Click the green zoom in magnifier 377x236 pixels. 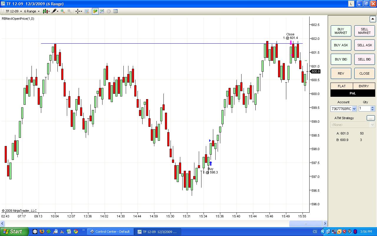[63, 11]
